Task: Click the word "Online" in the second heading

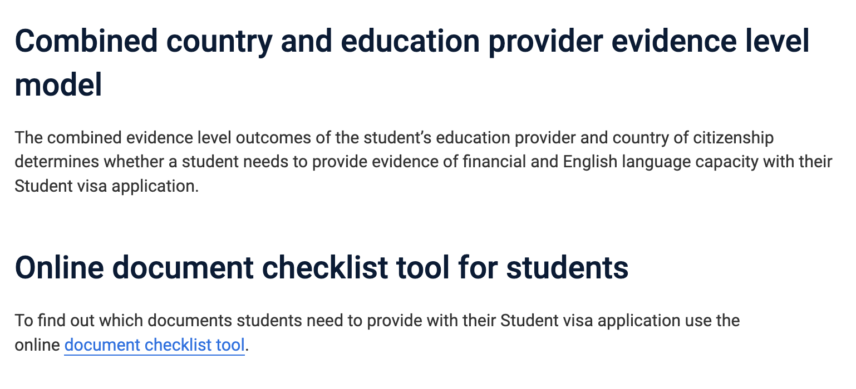Action: pos(59,267)
